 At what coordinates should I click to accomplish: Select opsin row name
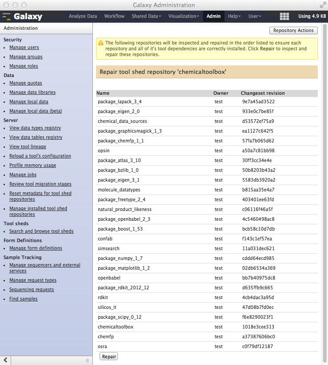(x=104, y=150)
